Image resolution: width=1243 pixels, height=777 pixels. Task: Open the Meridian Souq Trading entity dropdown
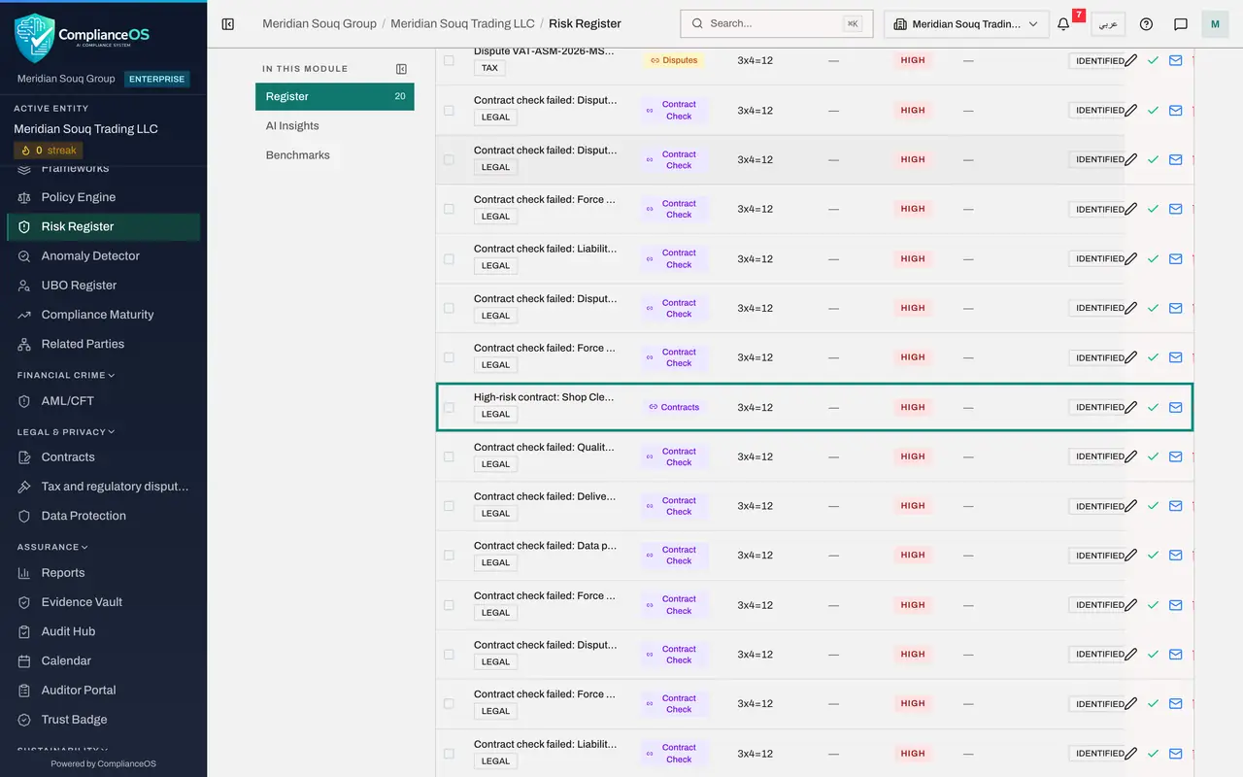point(966,24)
